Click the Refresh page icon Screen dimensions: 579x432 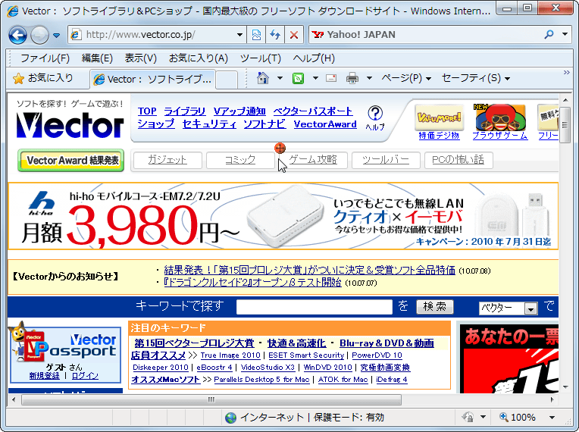275,35
